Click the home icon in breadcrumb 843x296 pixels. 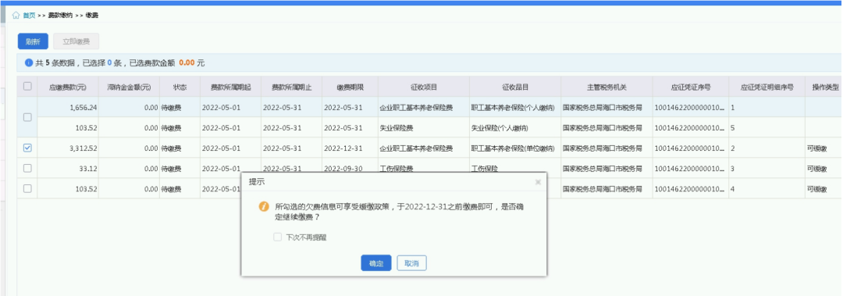coord(16,16)
